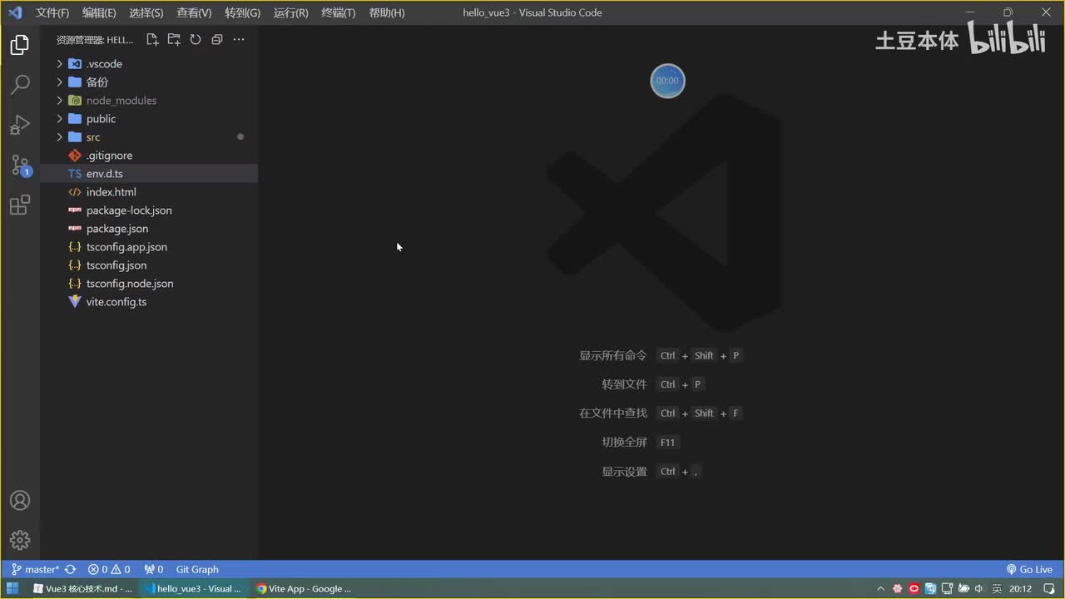Click the New Folder icon in explorer
The height and width of the screenshot is (599, 1065).
click(174, 39)
